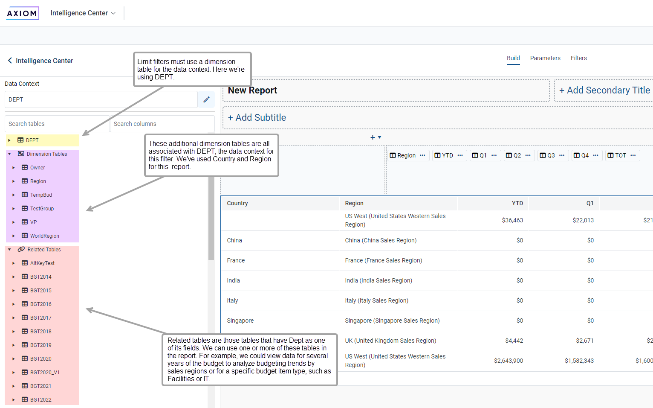Click the Q4 column table icon
Viewport: 653px width, 408px height.
click(x=576, y=155)
